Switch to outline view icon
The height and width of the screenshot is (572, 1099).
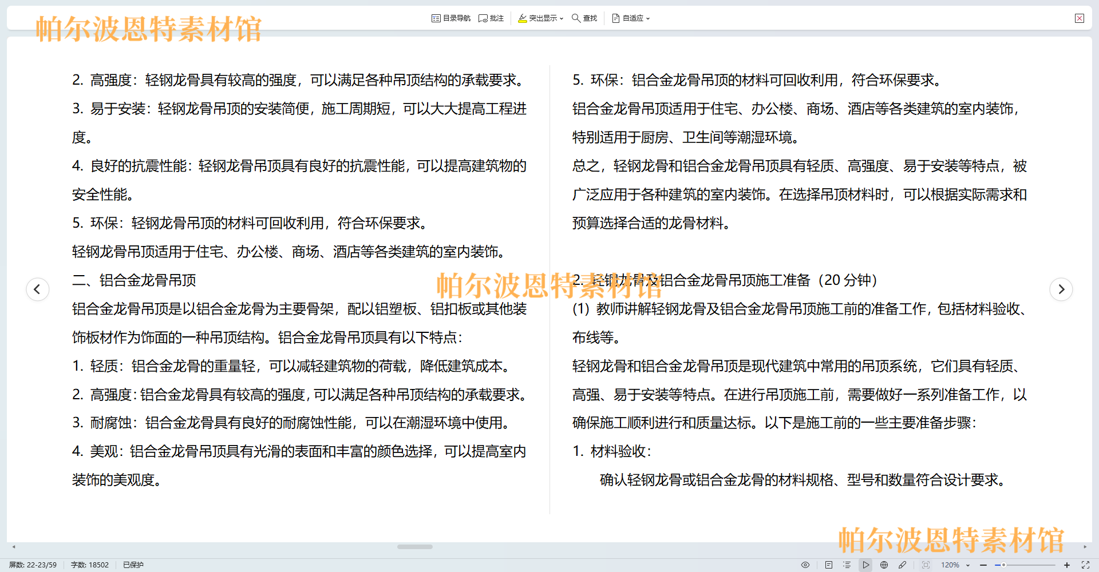pos(847,565)
